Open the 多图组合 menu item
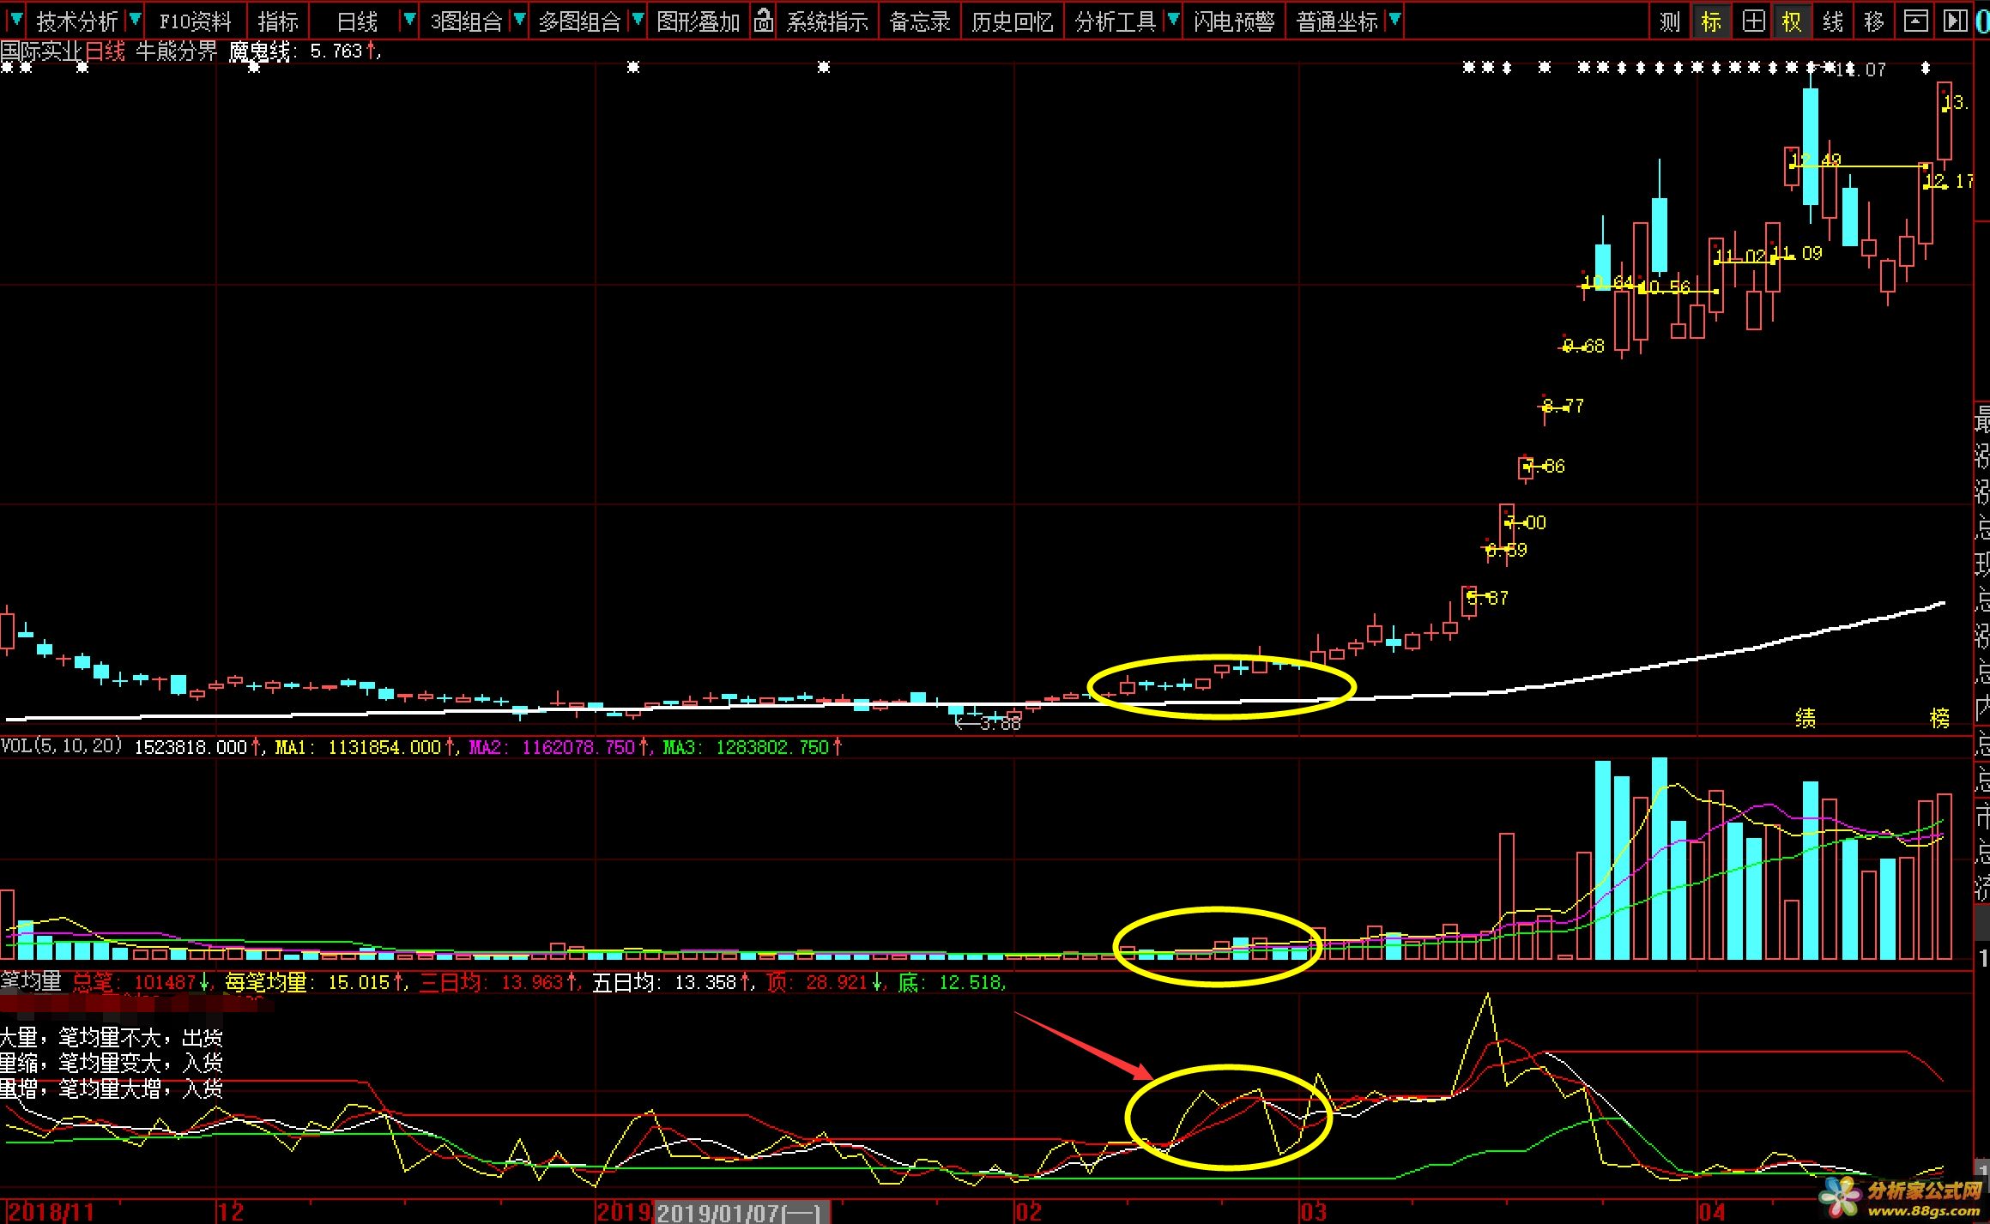The width and height of the screenshot is (1990, 1224). [580, 21]
